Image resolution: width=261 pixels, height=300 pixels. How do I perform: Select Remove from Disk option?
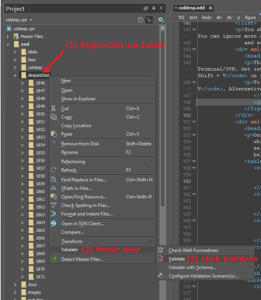pos(80,143)
